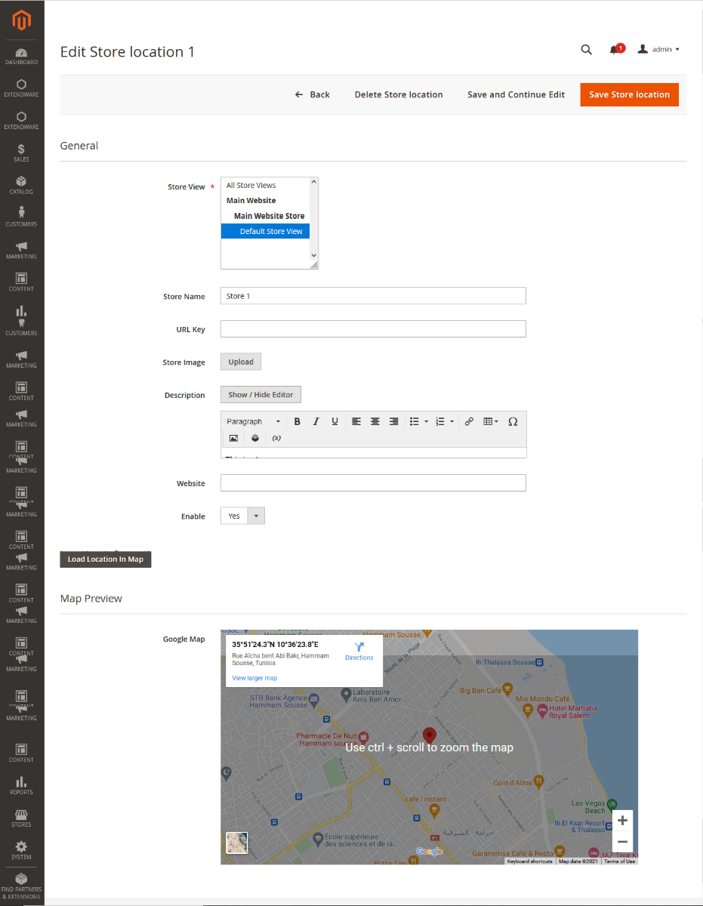Insert a link in the editor
Screen dimensions: 703x906
[469, 421]
